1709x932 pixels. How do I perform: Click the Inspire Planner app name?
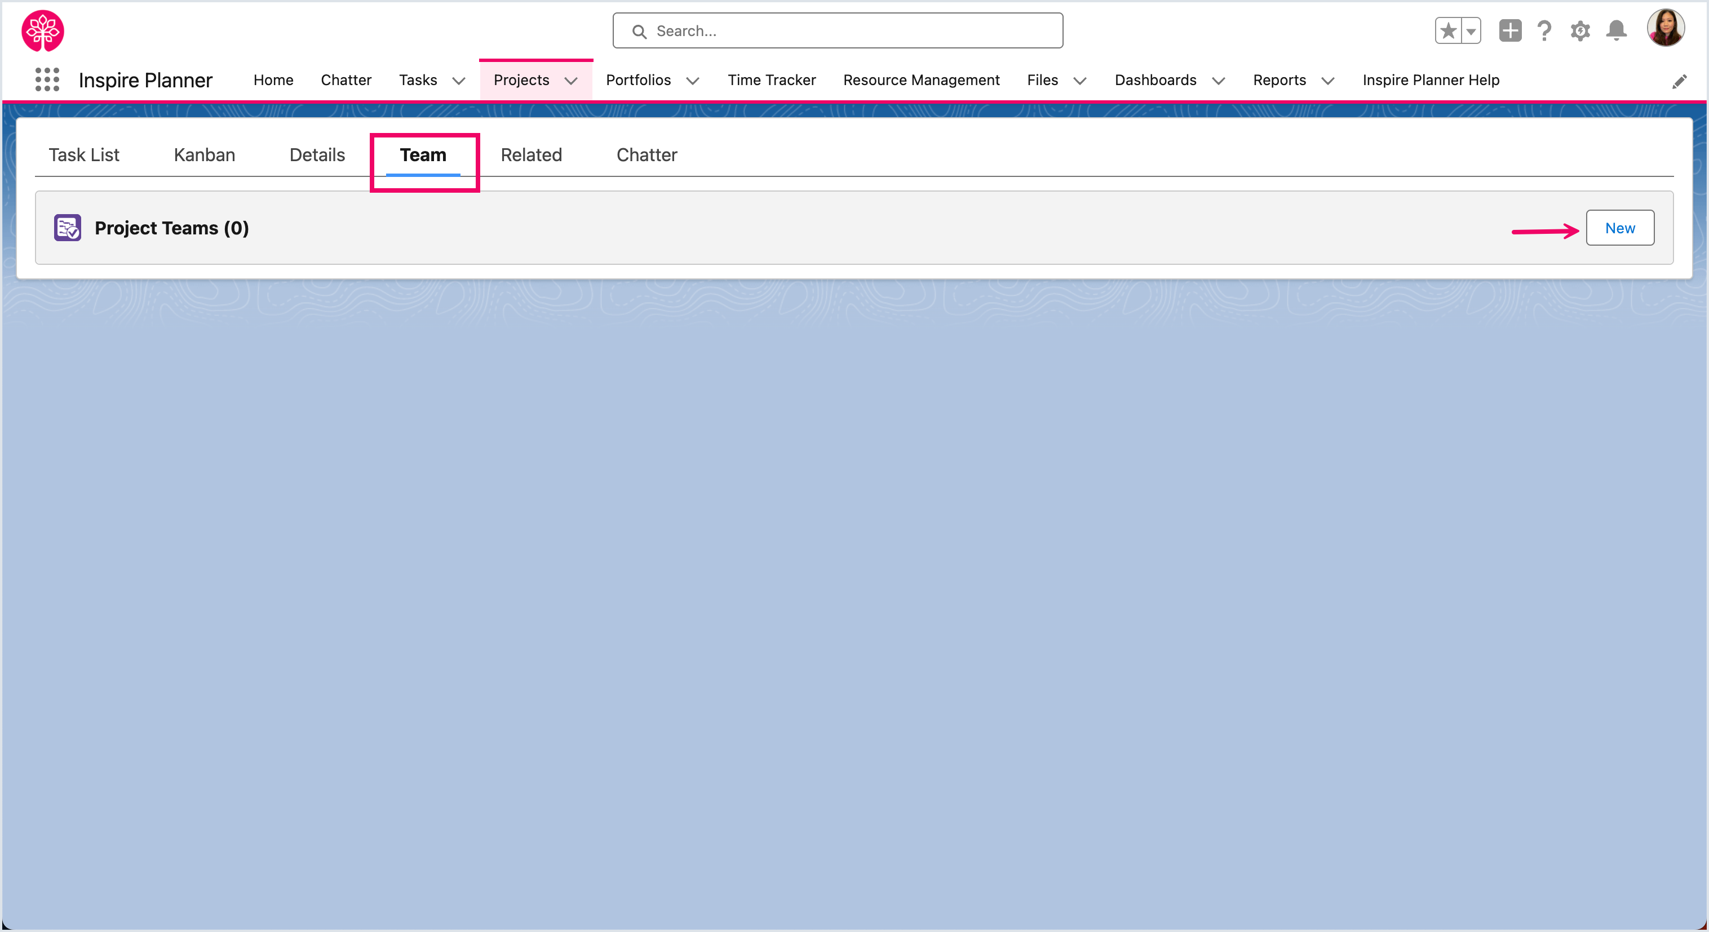(145, 79)
